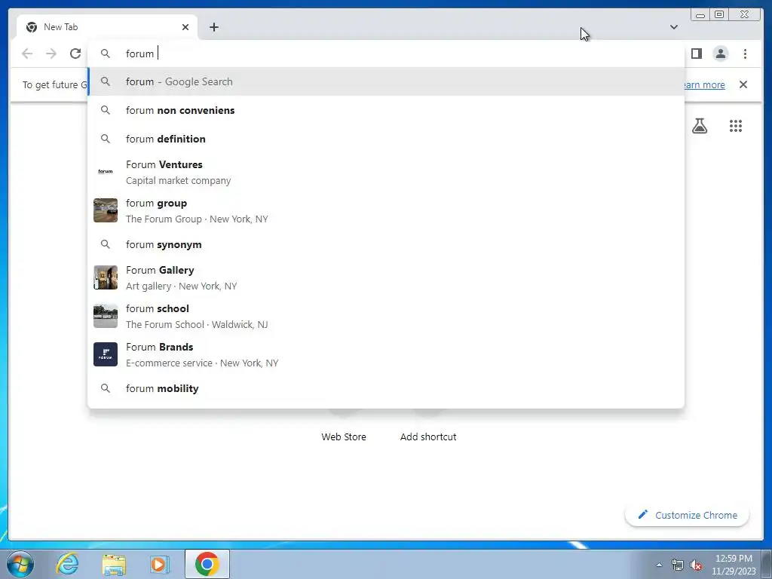Click the Forum Ventures logo thumbnail

point(106,172)
